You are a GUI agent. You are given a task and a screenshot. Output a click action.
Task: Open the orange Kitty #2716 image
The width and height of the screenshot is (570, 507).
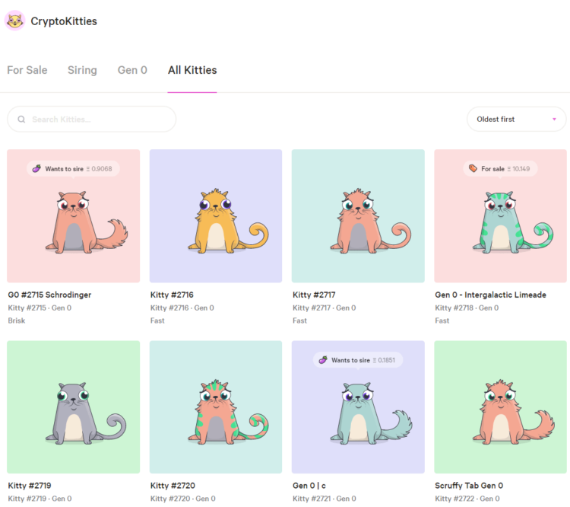[x=216, y=216]
